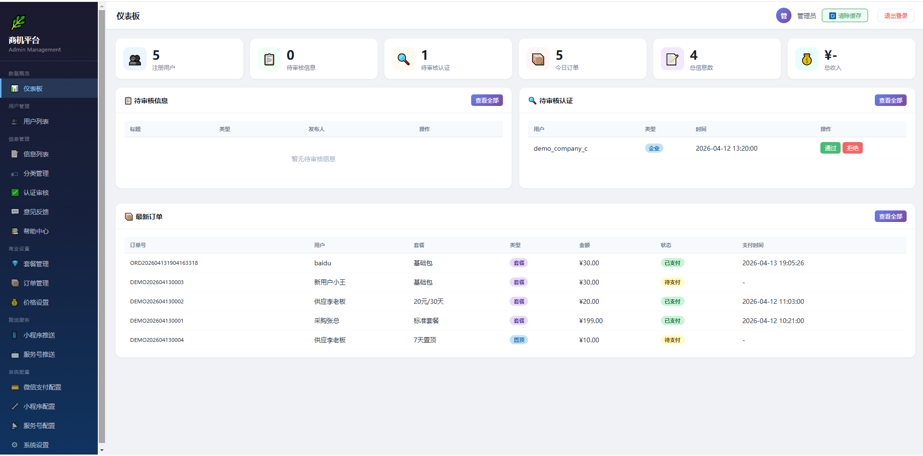The width and height of the screenshot is (923, 456).
Task: Click the 总信息数 notepad stat icon
Action: (x=672, y=59)
